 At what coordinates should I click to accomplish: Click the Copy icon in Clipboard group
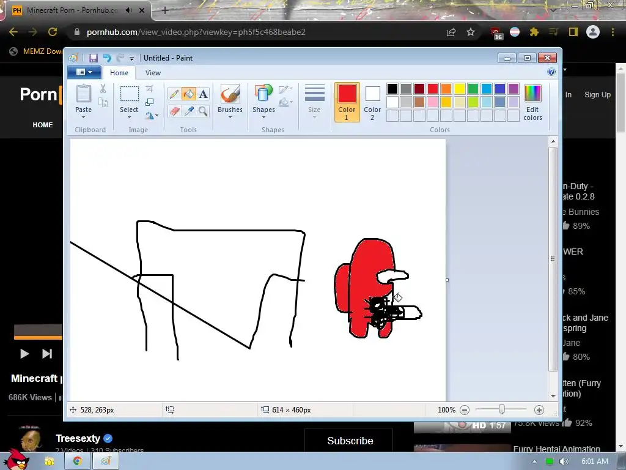103,103
